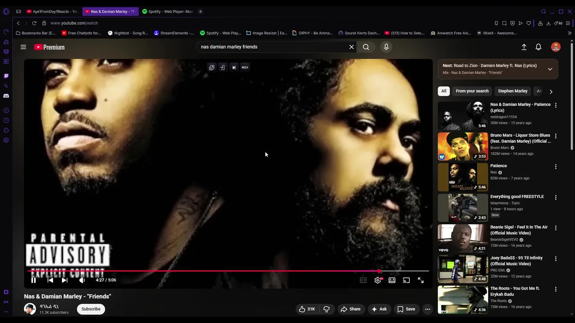Screen dimensions: 575x323
Task: Open the YouTube account avatar menu
Action: (x=556, y=47)
